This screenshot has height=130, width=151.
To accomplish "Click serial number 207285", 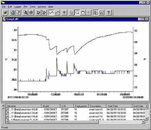I will pyautogui.click(x=65, y=113).
